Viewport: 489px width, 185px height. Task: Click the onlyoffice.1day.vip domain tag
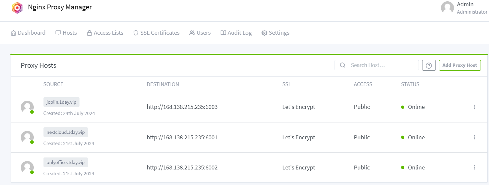pyautogui.click(x=66, y=162)
